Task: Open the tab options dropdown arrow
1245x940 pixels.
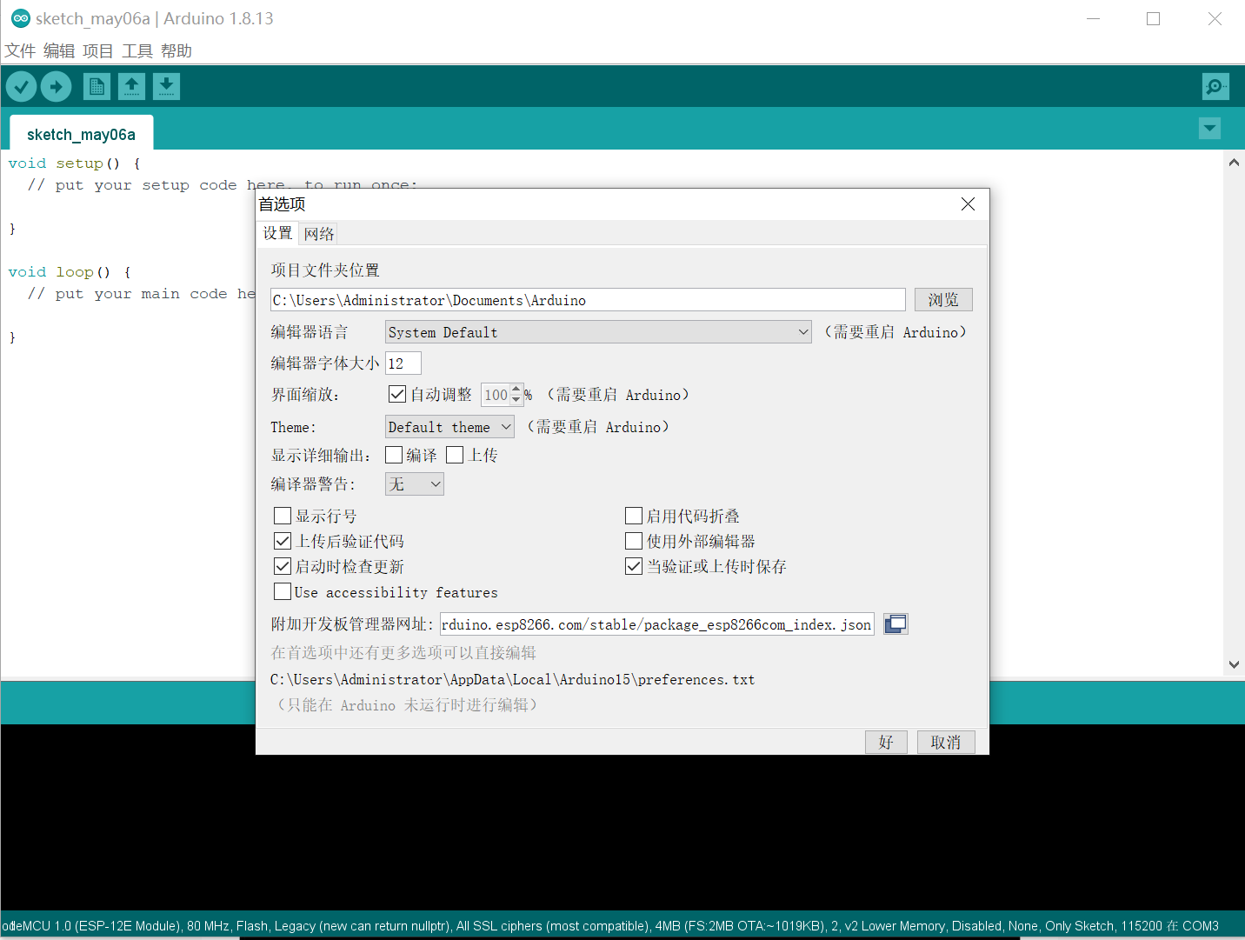Action: (1209, 129)
